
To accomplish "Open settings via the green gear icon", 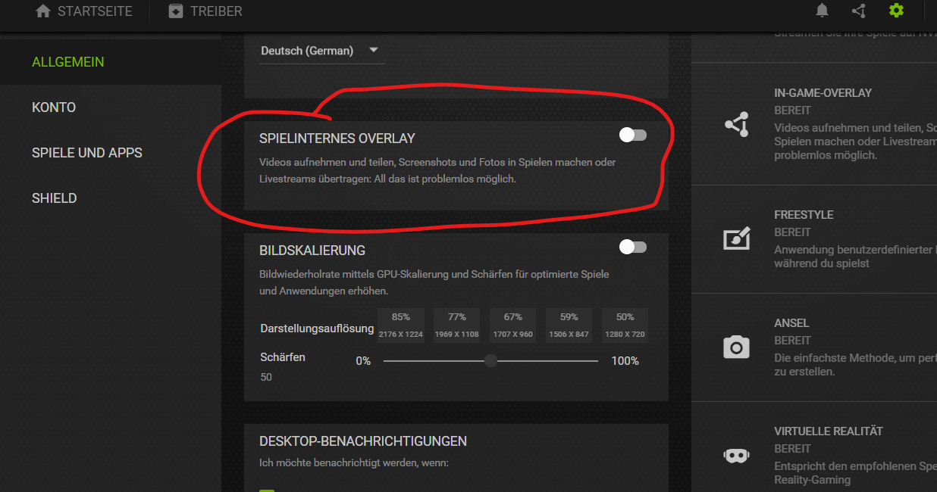I will tap(896, 11).
